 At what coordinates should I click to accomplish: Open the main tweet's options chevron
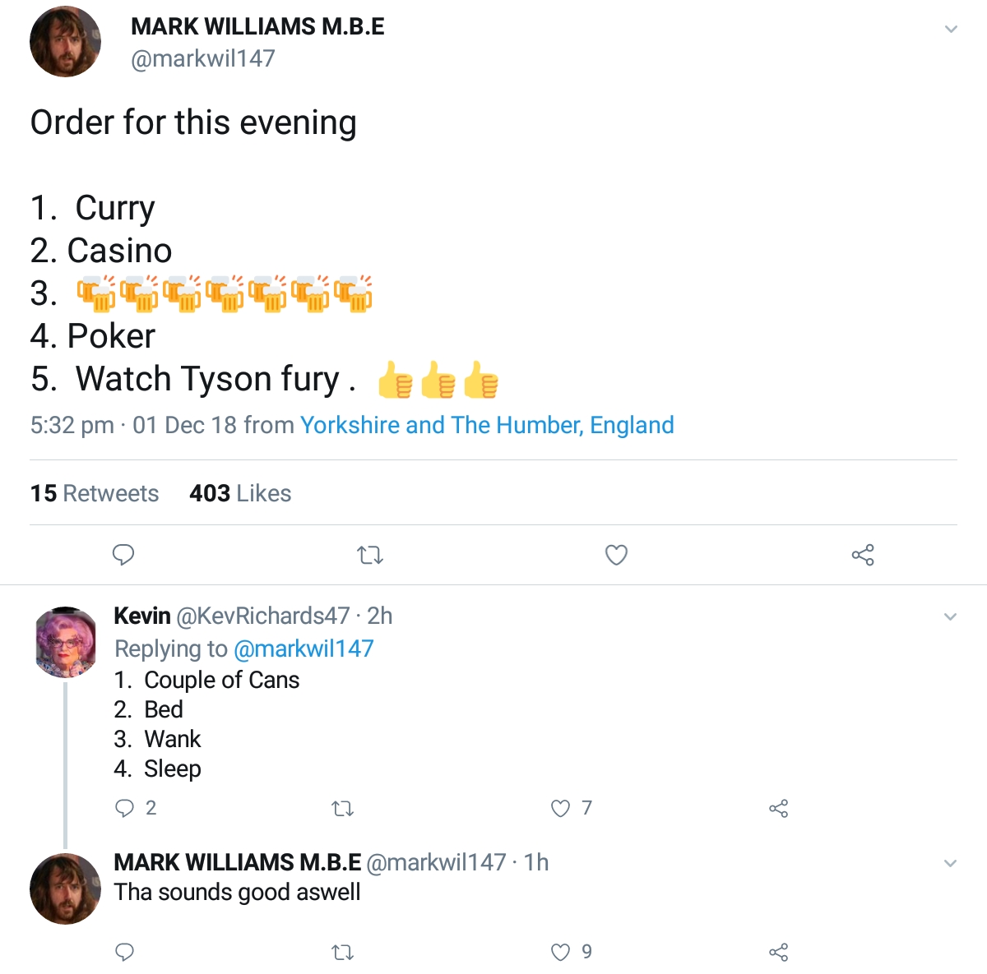951,30
